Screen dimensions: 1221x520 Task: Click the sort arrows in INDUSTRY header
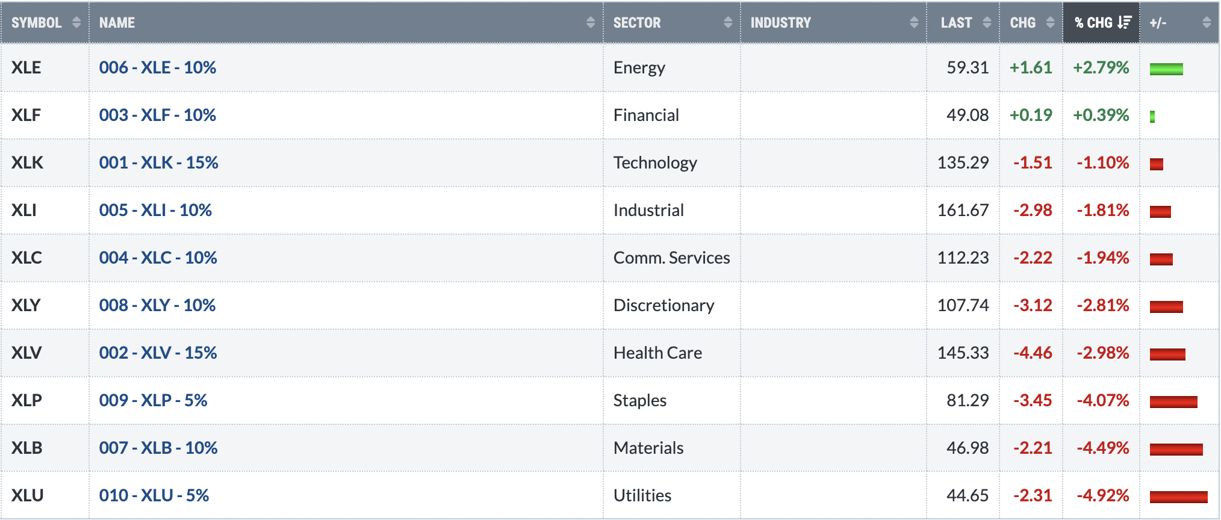click(x=914, y=22)
